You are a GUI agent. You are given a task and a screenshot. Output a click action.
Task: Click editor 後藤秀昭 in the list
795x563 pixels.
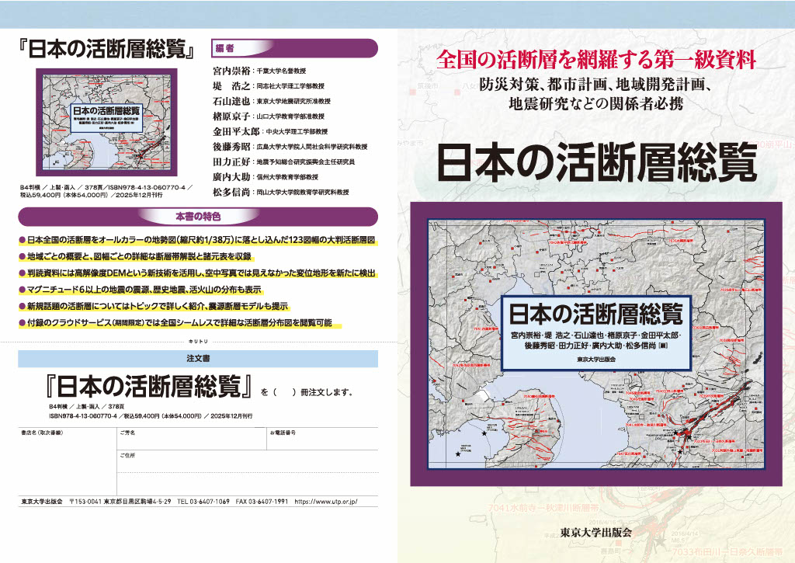point(233,147)
